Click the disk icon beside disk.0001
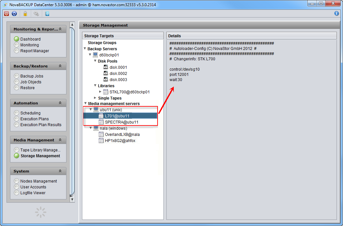 pyautogui.click(x=106, y=67)
